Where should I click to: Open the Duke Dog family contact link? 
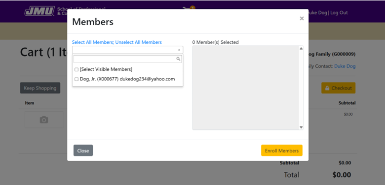(x=345, y=66)
